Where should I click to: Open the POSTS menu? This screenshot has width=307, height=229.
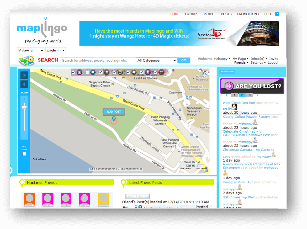point(226,14)
